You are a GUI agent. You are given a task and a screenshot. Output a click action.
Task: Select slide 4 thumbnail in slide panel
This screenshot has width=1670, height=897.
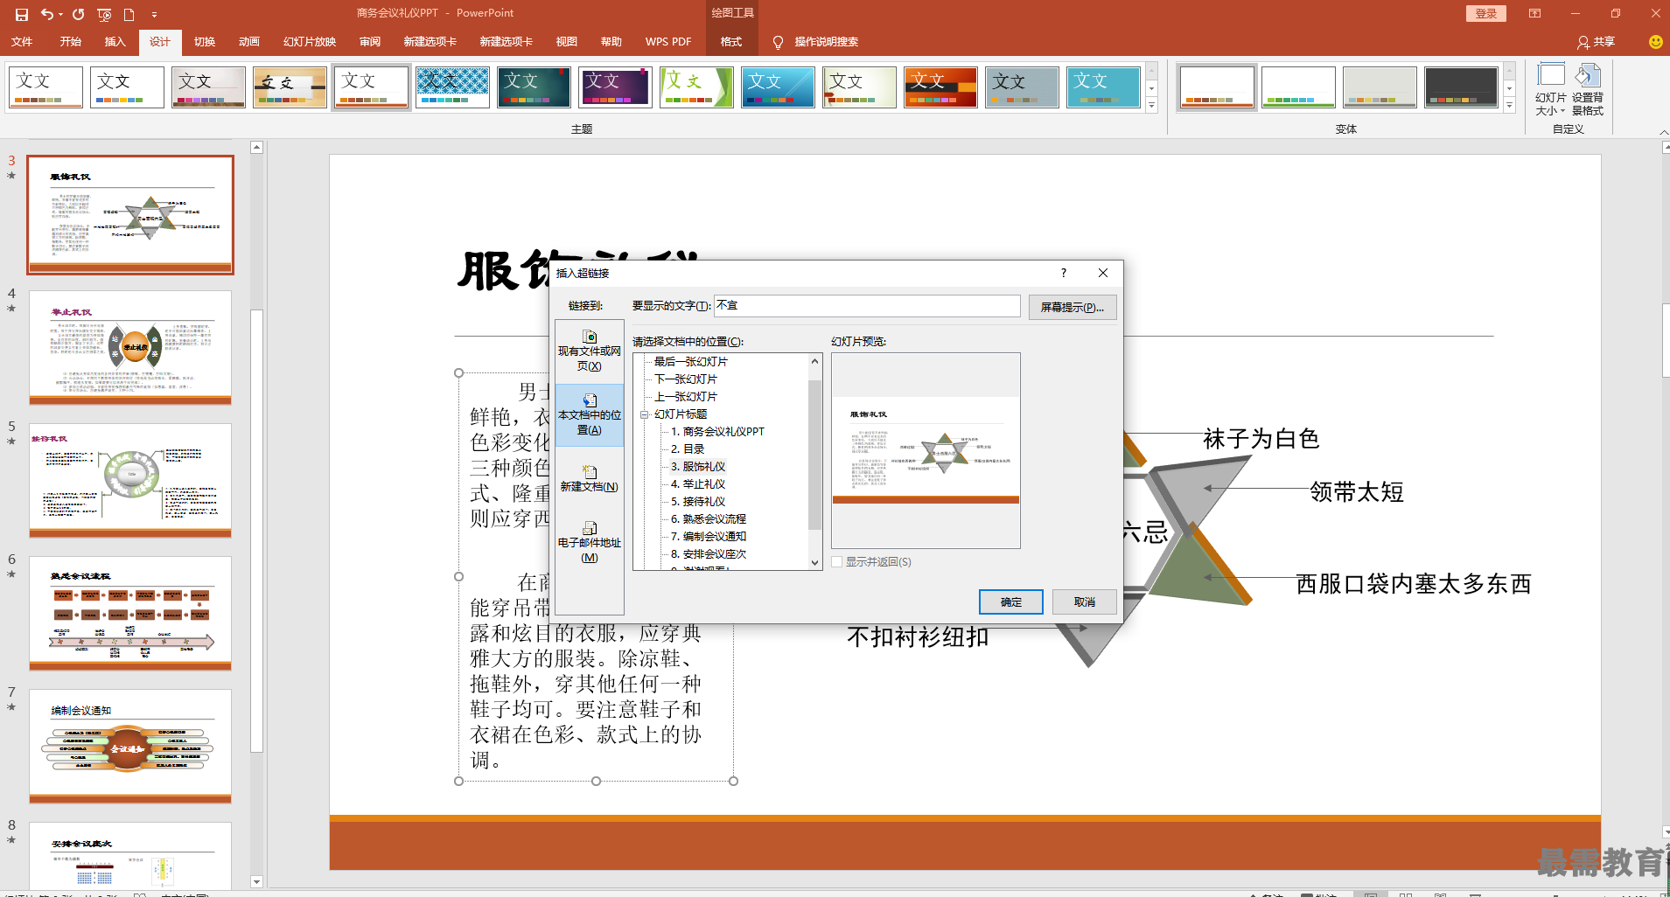(x=130, y=347)
